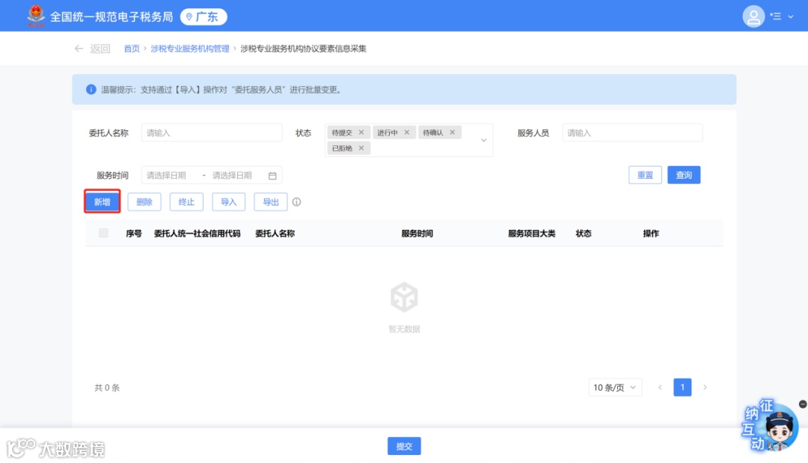Open the calendar icon in 服务时间 field
Screen dimensions: 808x464
click(272, 174)
